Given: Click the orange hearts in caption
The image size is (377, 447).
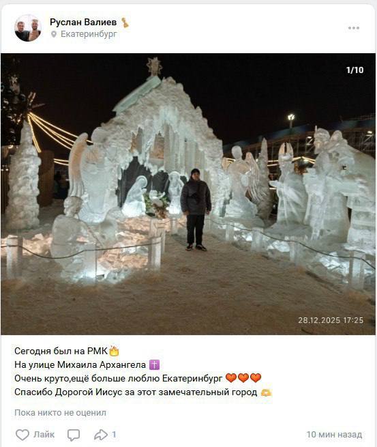Looking at the screenshot, I should click(243, 378).
